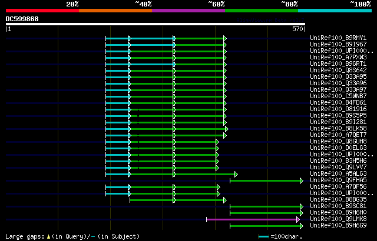Open subject UniRef100_D0ELG3
Image resolution: width=377 pixels, height=241 pixels.
click(x=338, y=148)
